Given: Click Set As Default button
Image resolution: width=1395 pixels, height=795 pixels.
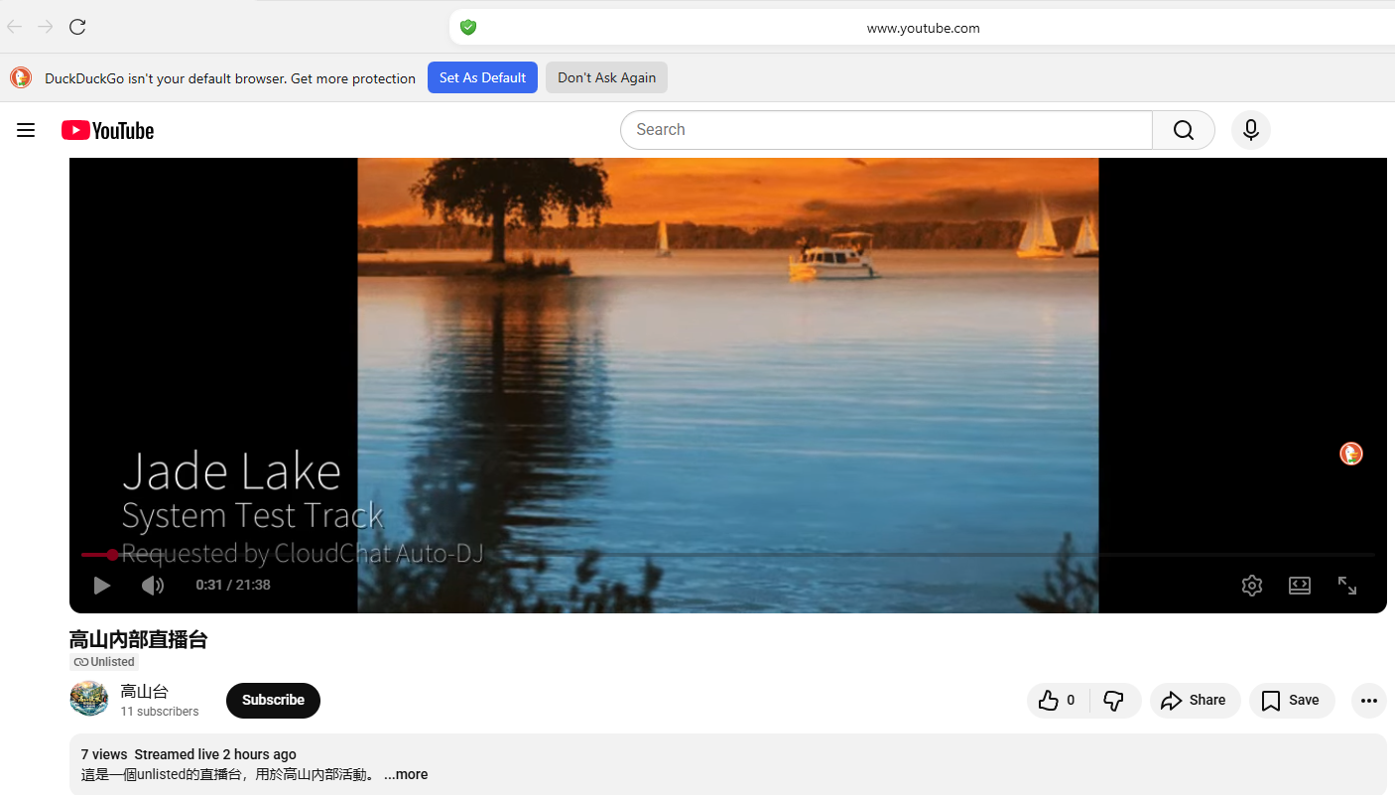Looking at the screenshot, I should 482,77.
